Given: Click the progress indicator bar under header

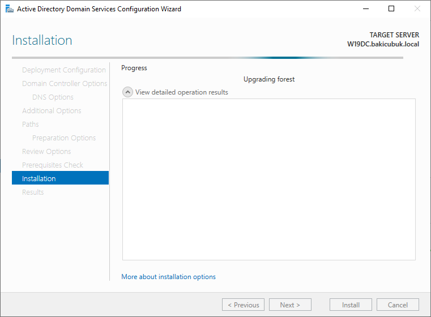Looking at the screenshot, I should pos(207,58).
